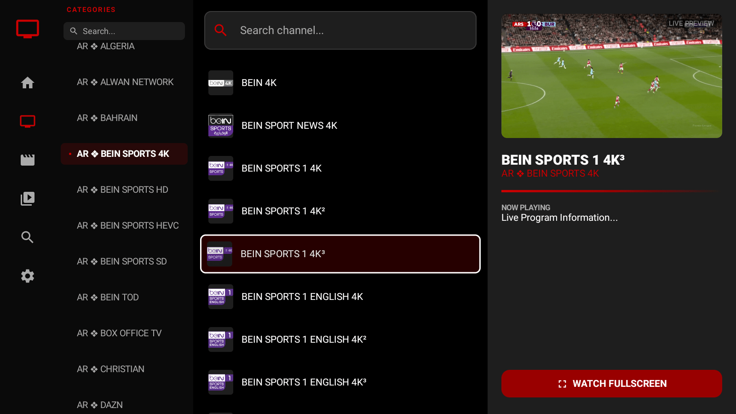Focus the categories Search field
Screen dimensions: 736x414
point(124,31)
